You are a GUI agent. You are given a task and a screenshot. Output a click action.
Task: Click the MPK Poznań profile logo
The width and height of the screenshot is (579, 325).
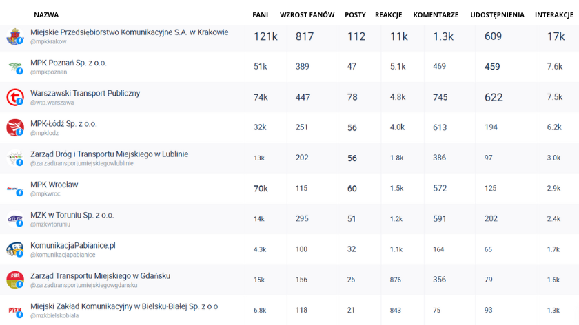coord(14,67)
